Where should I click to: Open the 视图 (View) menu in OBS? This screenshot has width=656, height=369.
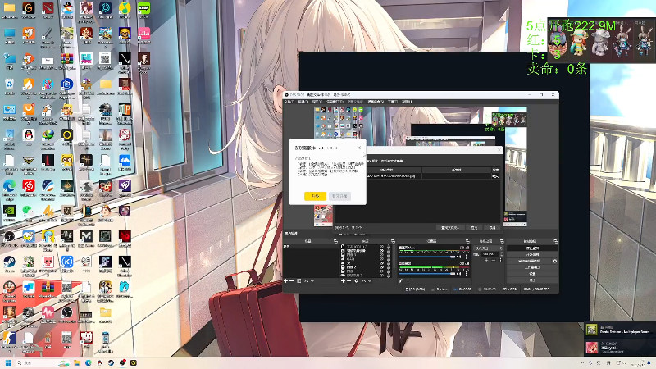tap(316, 102)
